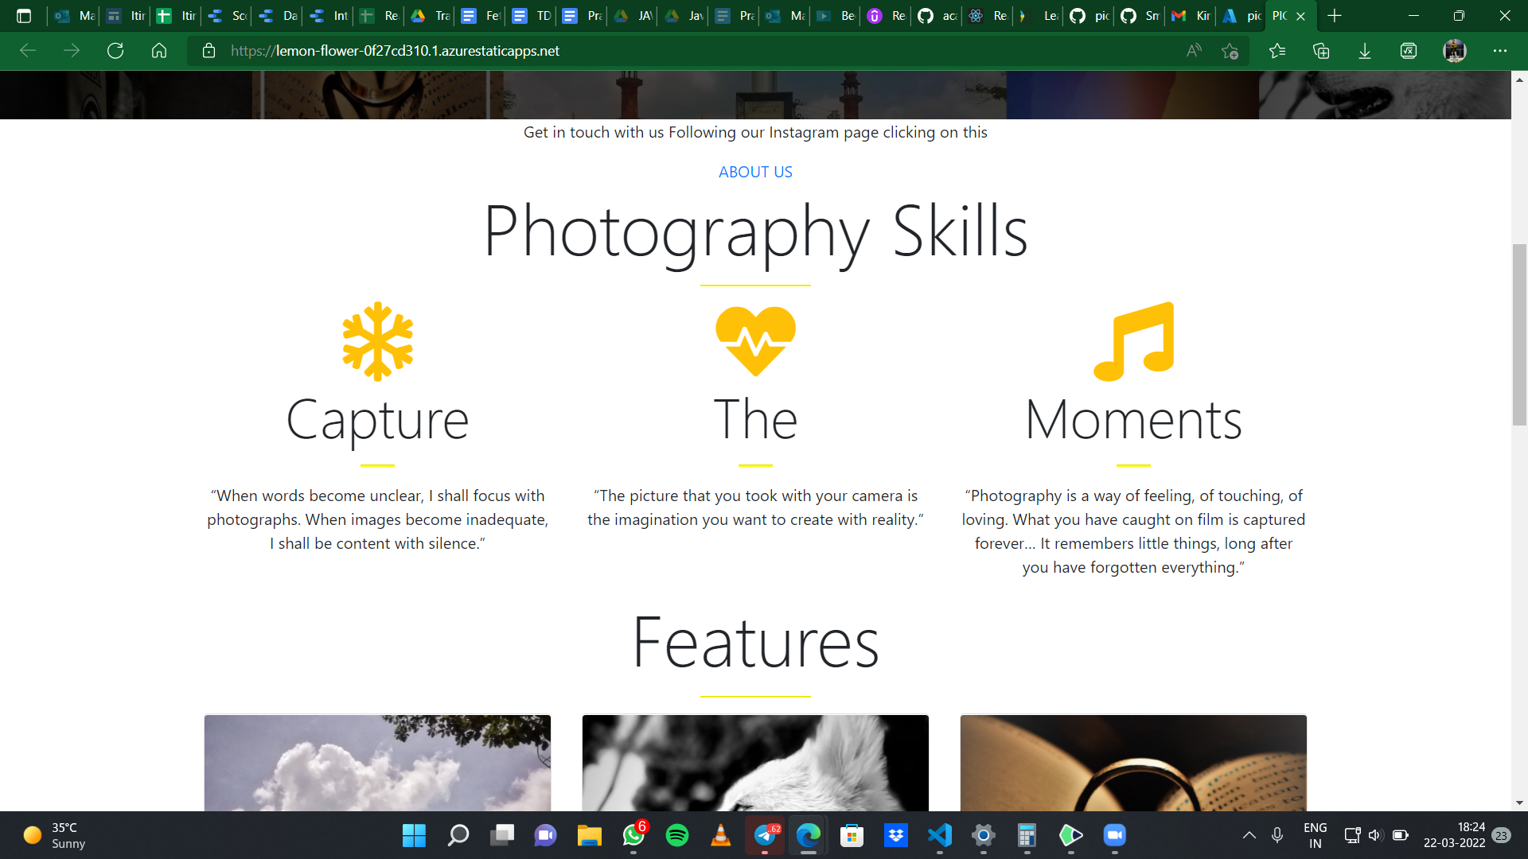The height and width of the screenshot is (859, 1528).
Task: Open a new tab with plus button
Action: coord(1335,16)
